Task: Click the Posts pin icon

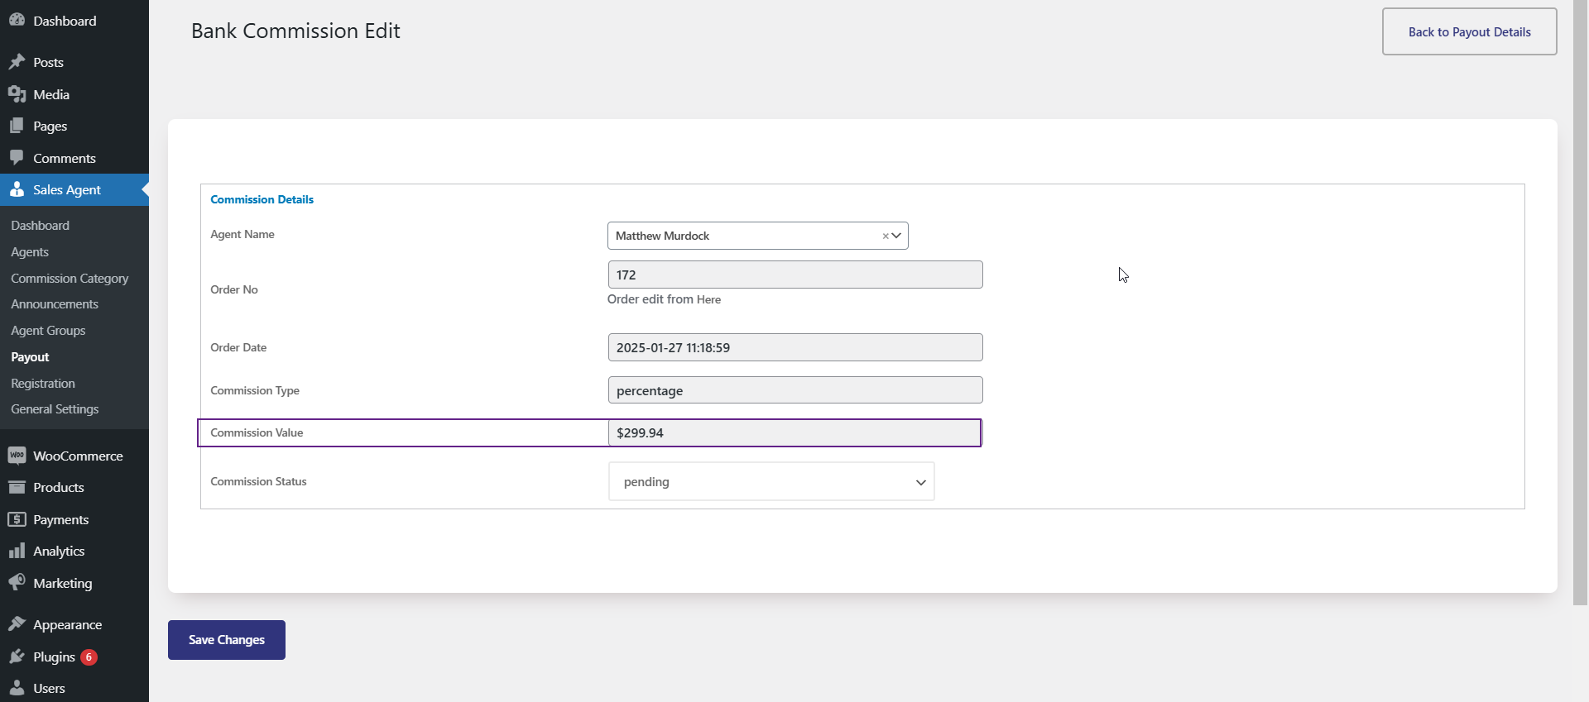Action: [x=17, y=62]
